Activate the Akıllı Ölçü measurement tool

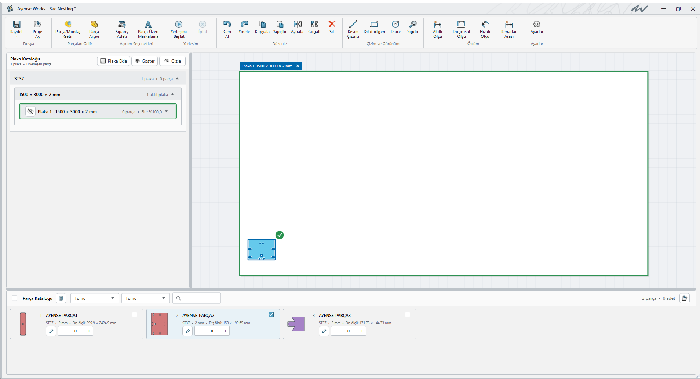coord(437,29)
